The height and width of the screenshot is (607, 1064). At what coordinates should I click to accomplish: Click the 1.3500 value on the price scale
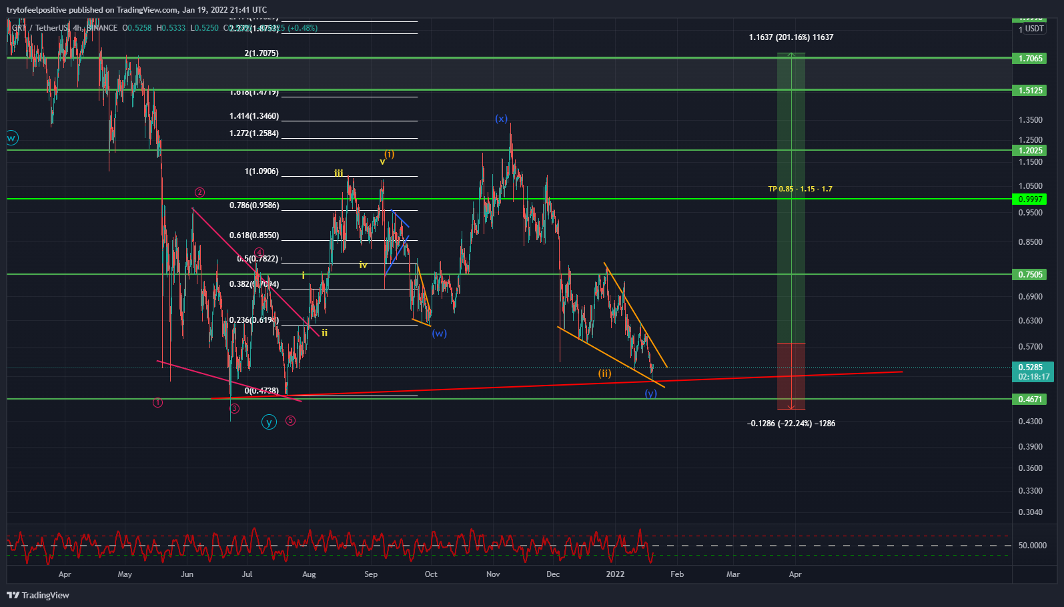click(1030, 120)
